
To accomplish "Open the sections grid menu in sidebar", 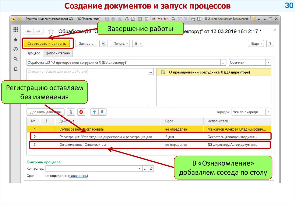I will click(16, 30).
